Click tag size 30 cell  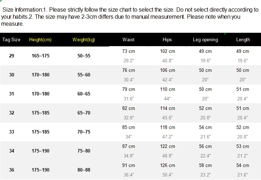[x=12, y=75]
